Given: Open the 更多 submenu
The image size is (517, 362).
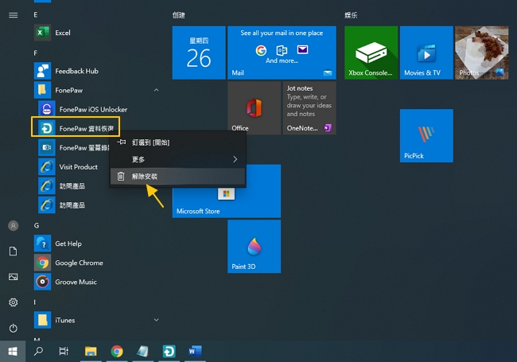Looking at the screenshot, I should (x=177, y=159).
